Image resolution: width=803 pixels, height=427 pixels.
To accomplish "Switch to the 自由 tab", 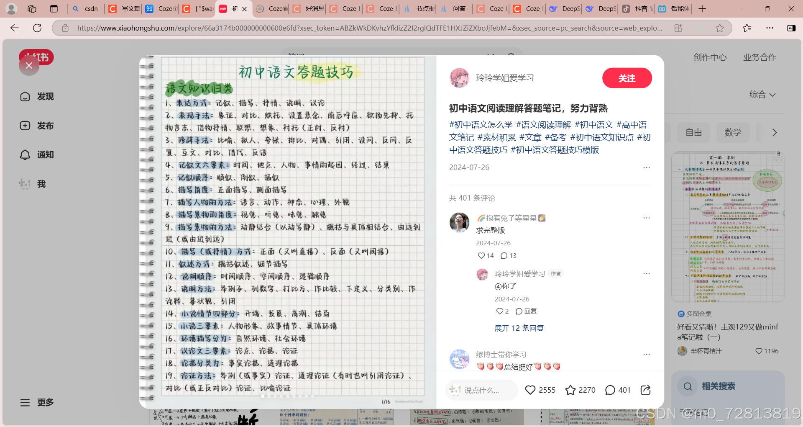I will pyautogui.click(x=693, y=132).
